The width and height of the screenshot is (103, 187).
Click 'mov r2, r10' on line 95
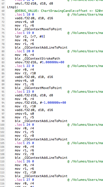(25, 106)
